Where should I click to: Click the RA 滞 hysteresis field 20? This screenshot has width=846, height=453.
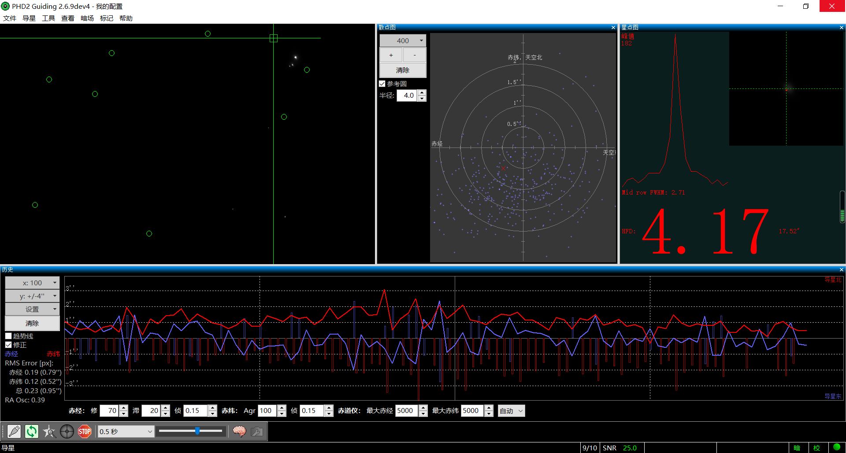tap(151, 411)
